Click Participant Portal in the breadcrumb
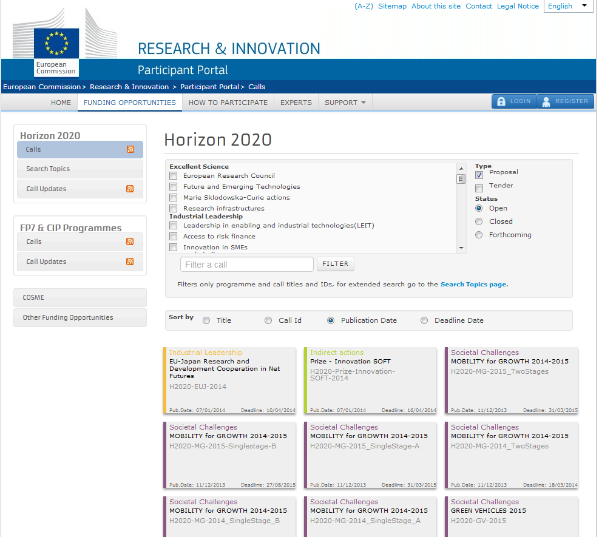This screenshot has width=599, height=537. [210, 87]
